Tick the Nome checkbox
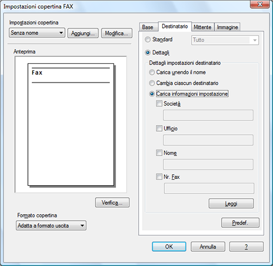Image resolution: width=273 pixels, height=266 pixels. 159,152
